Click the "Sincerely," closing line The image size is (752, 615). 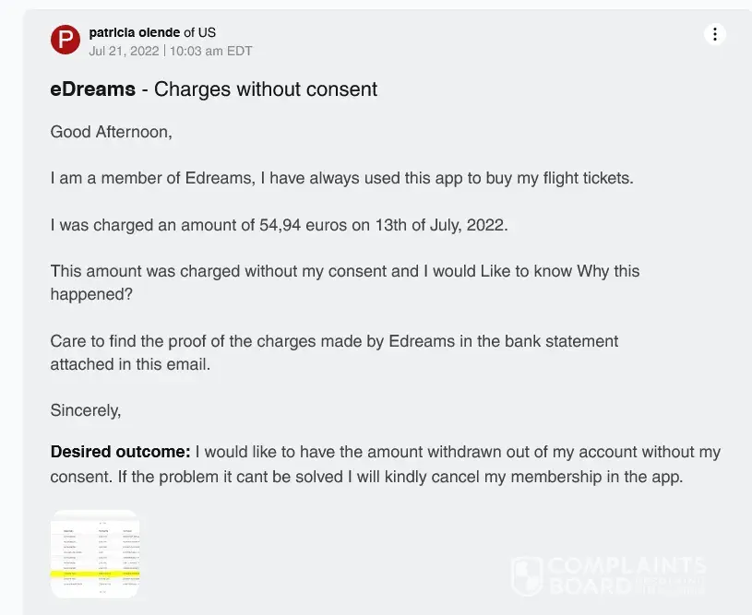click(86, 410)
